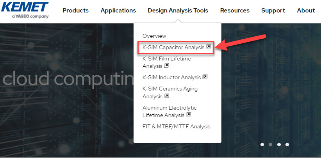Select the fourth carousel dot
The image size is (321, 158).
pos(287,144)
